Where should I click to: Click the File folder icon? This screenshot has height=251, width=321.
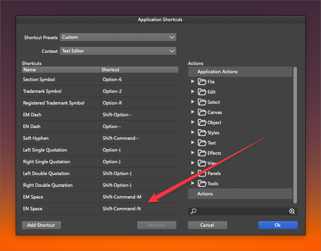[202, 82]
